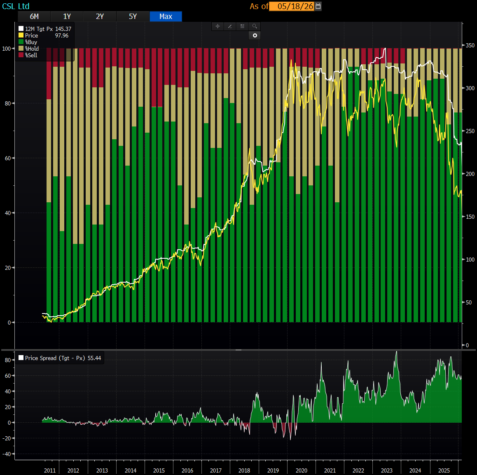
Task: Switch to the 1Y range tab
Action: tap(67, 16)
